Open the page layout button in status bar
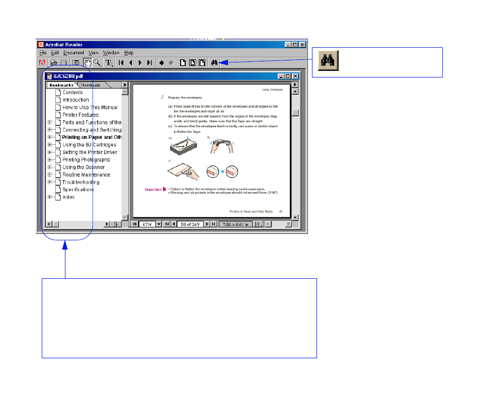 (259, 224)
